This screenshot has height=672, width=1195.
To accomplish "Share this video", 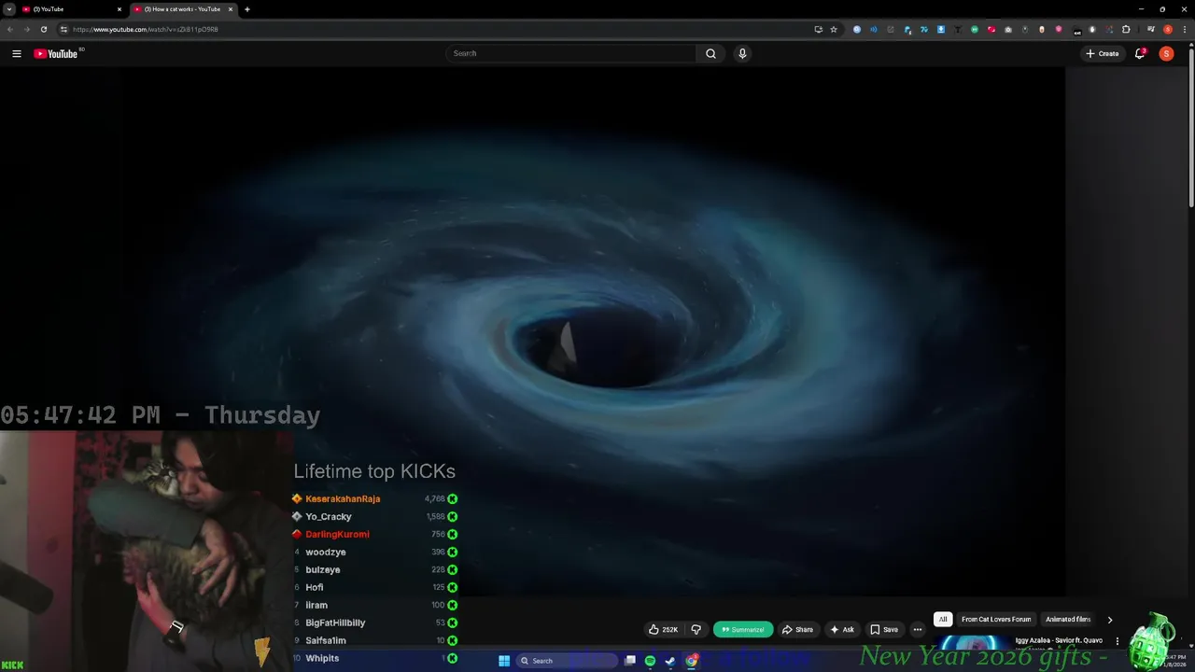I will coord(797,629).
